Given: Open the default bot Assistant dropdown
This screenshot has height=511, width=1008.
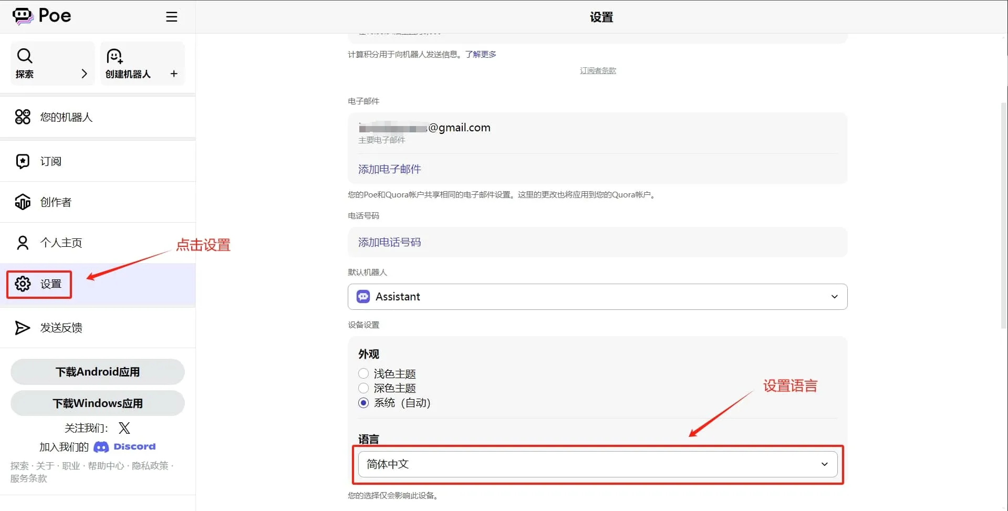Looking at the screenshot, I should tap(597, 297).
